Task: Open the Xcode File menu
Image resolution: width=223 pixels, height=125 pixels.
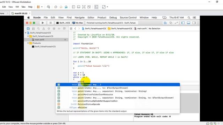Action: pyautogui.click(x=46, y=18)
